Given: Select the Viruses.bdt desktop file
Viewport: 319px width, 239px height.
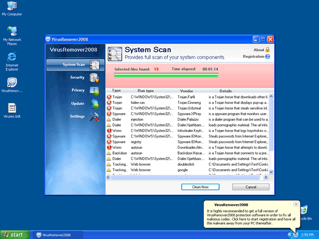Looking at the screenshot, I should 12,109.
